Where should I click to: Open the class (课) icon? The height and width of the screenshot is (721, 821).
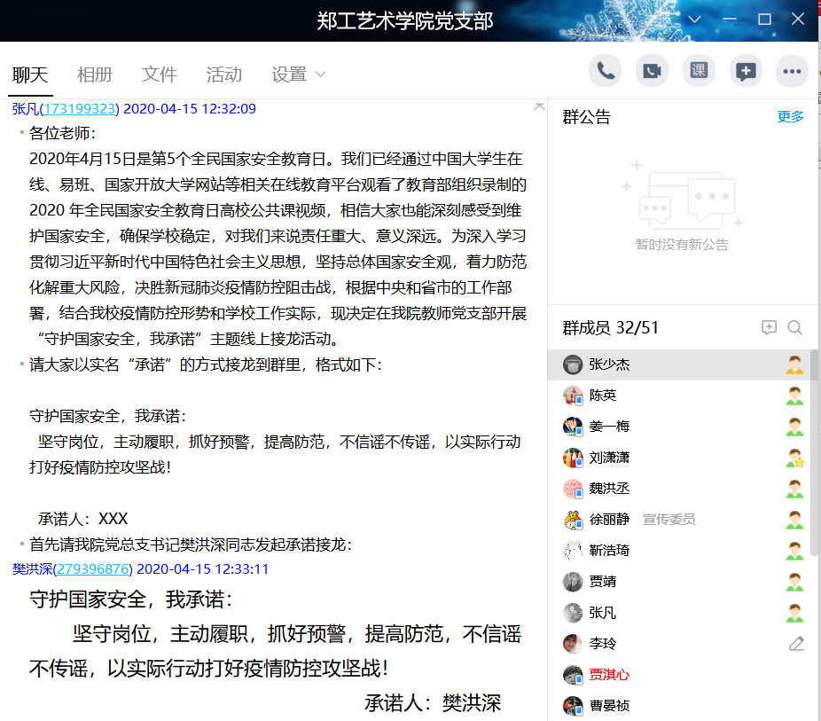[x=699, y=72]
